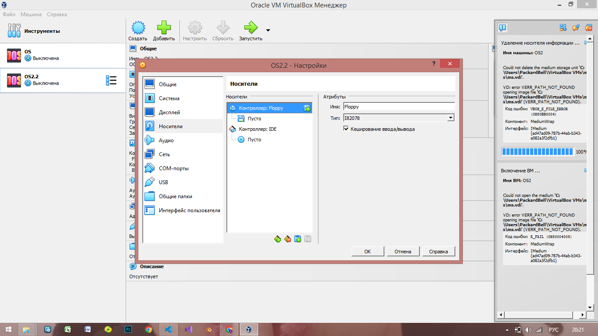Toggle the Кеширование ввода/вывода checkbox
The height and width of the screenshot is (336, 598).
pos(346,129)
